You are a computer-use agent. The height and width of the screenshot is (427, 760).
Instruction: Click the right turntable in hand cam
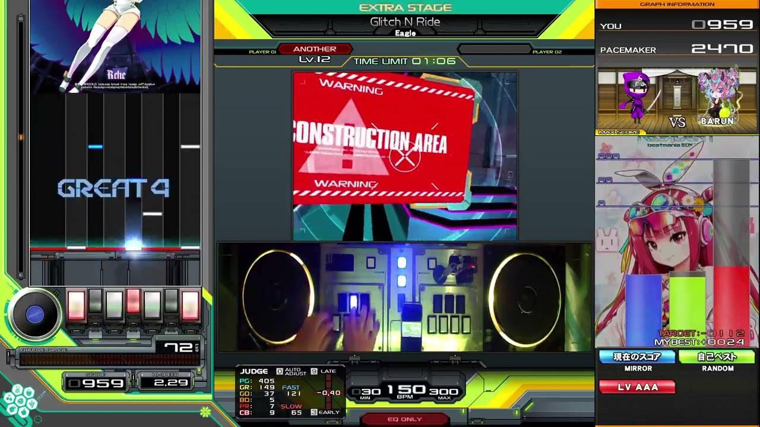pyautogui.click(x=524, y=299)
